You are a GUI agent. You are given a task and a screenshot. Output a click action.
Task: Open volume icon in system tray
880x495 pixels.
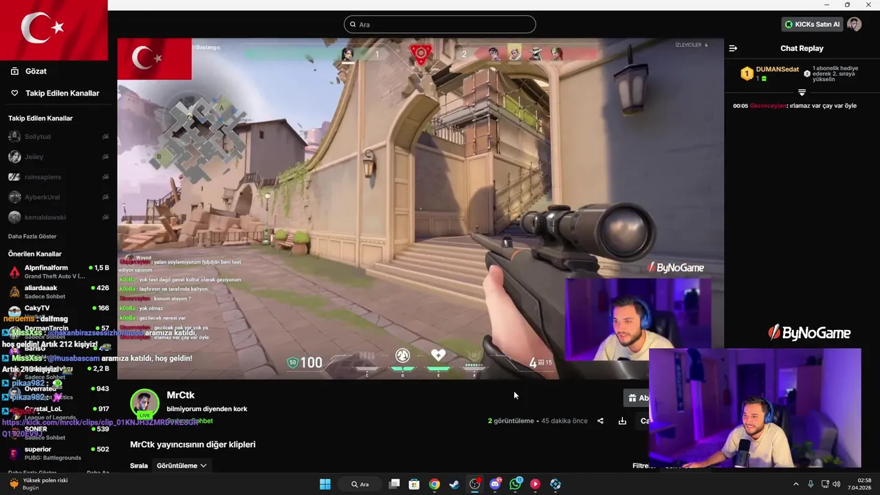[x=837, y=484]
